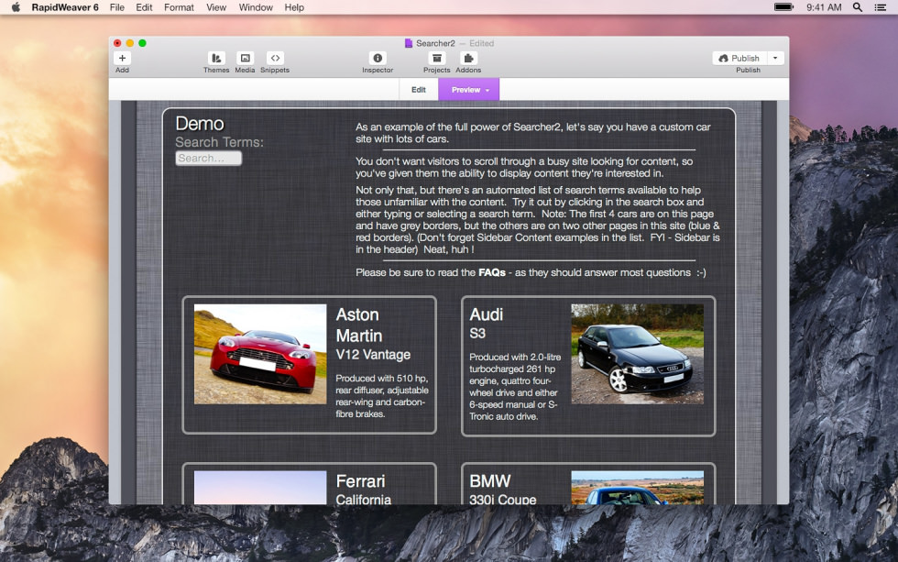The width and height of the screenshot is (898, 562).
Task: Open the Window menu
Action: [256, 7]
